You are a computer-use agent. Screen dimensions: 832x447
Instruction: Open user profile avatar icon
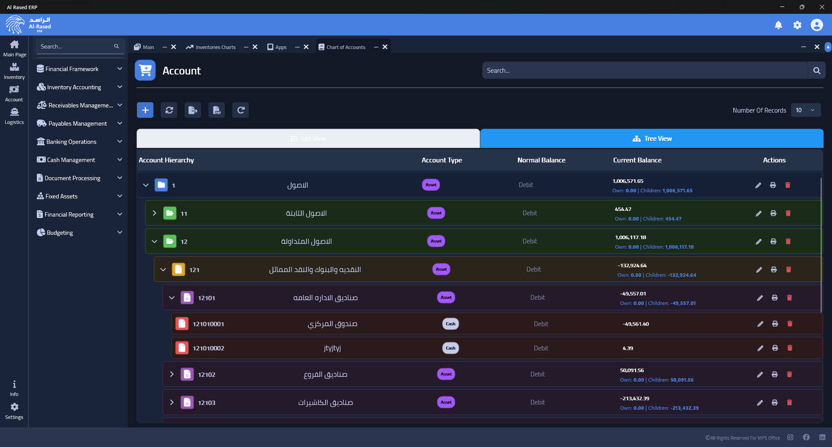(x=816, y=25)
